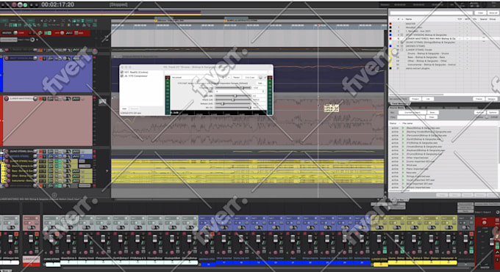Toggle the FX bypass checkbox near 2 in 2 out
The image size is (500, 272).
pos(265,78)
